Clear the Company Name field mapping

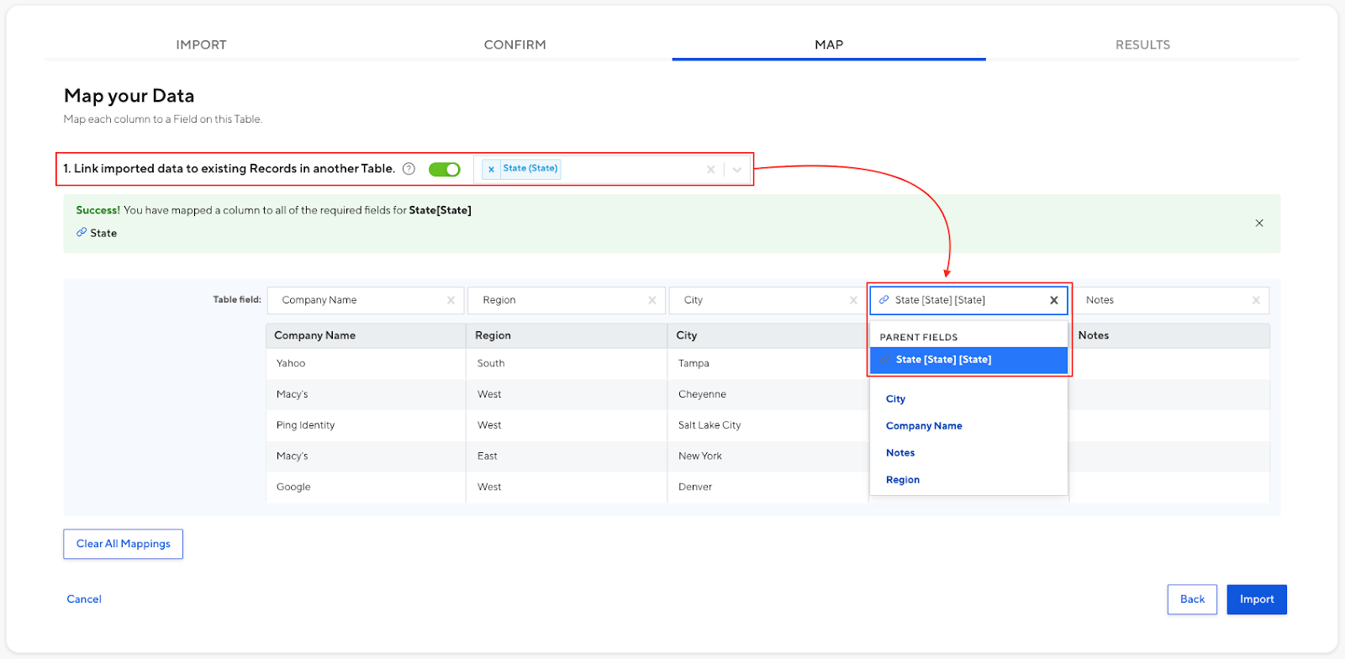[451, 300]
